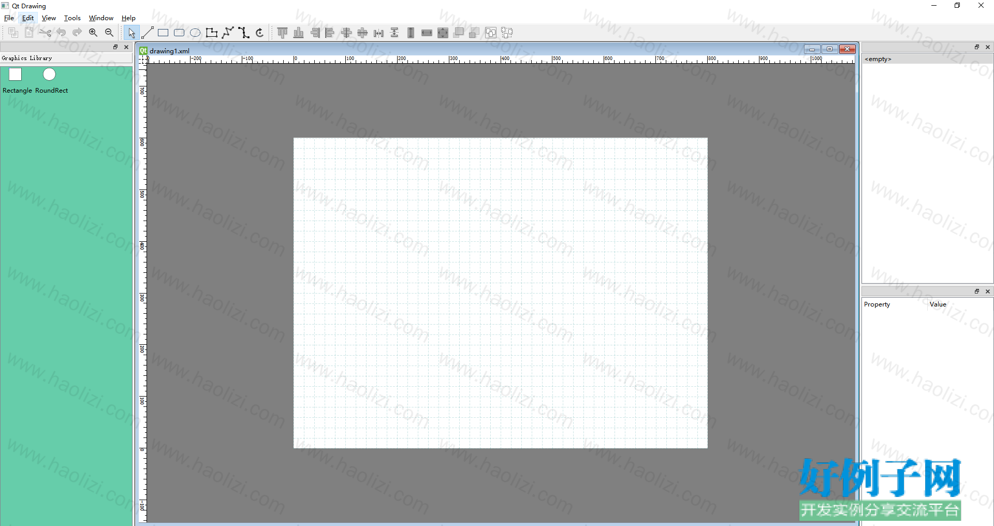Click the Copy toolbar icon

[x=13, y=33]
